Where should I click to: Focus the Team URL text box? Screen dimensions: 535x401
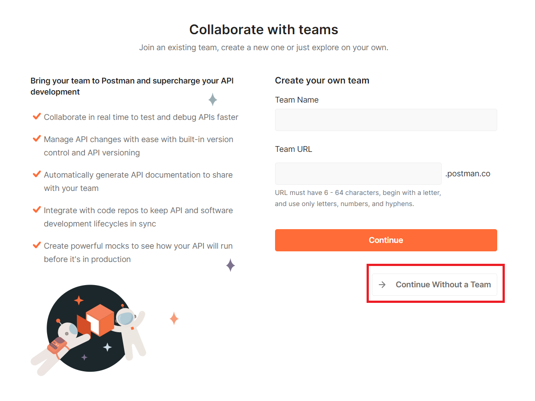click(358, 174)
